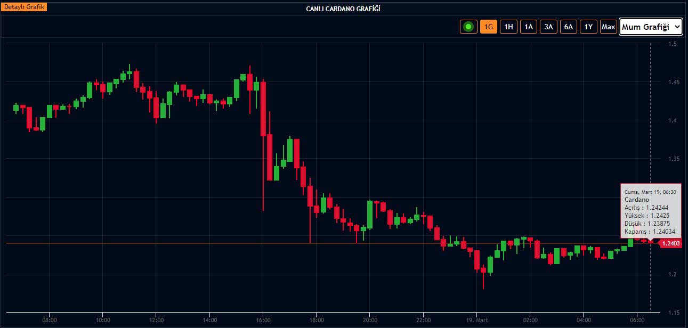Screen dimensions: 688x328
Task: Click the CANLI CARDANO GRAFİĞİ title
Action: coord(344,9)
